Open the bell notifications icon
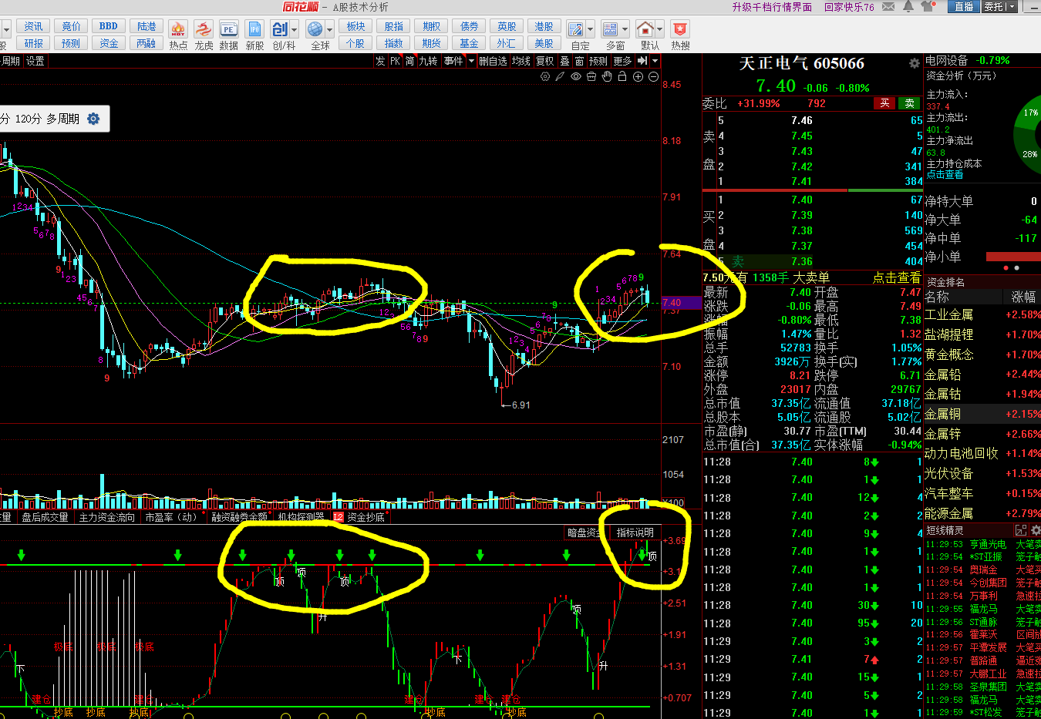The height and width of the screenshot is (719, 1041). (x=908, y=6)
